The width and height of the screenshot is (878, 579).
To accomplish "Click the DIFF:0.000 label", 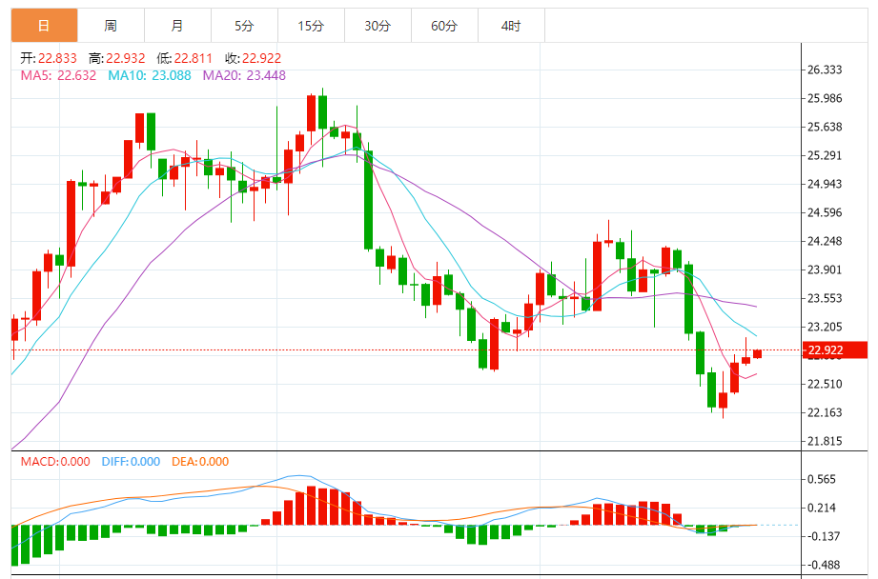I will pyautogui.click(x=131, y=462).
